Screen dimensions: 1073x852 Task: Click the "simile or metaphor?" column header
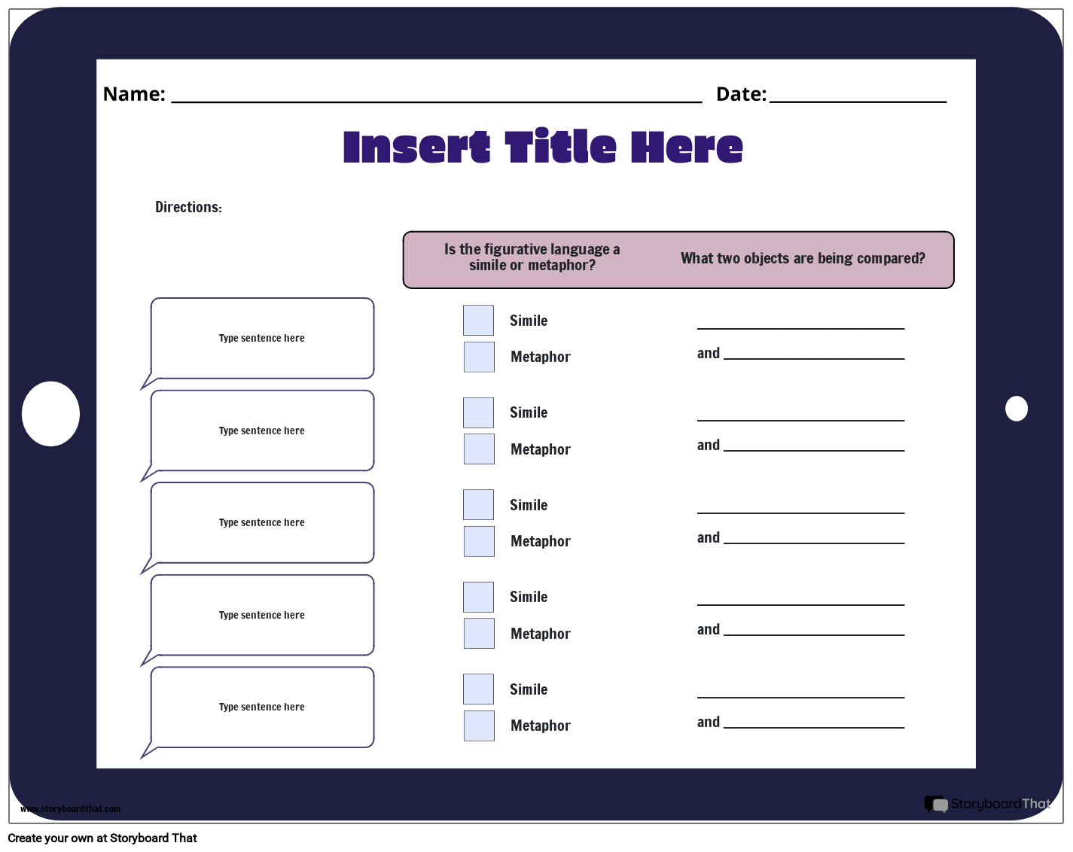coord(532,257)
